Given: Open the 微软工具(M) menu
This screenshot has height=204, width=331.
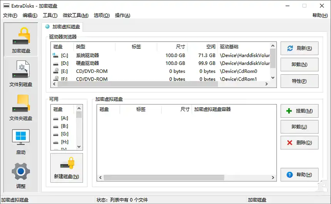Looking at the screenshot, I should pos(75,15).
